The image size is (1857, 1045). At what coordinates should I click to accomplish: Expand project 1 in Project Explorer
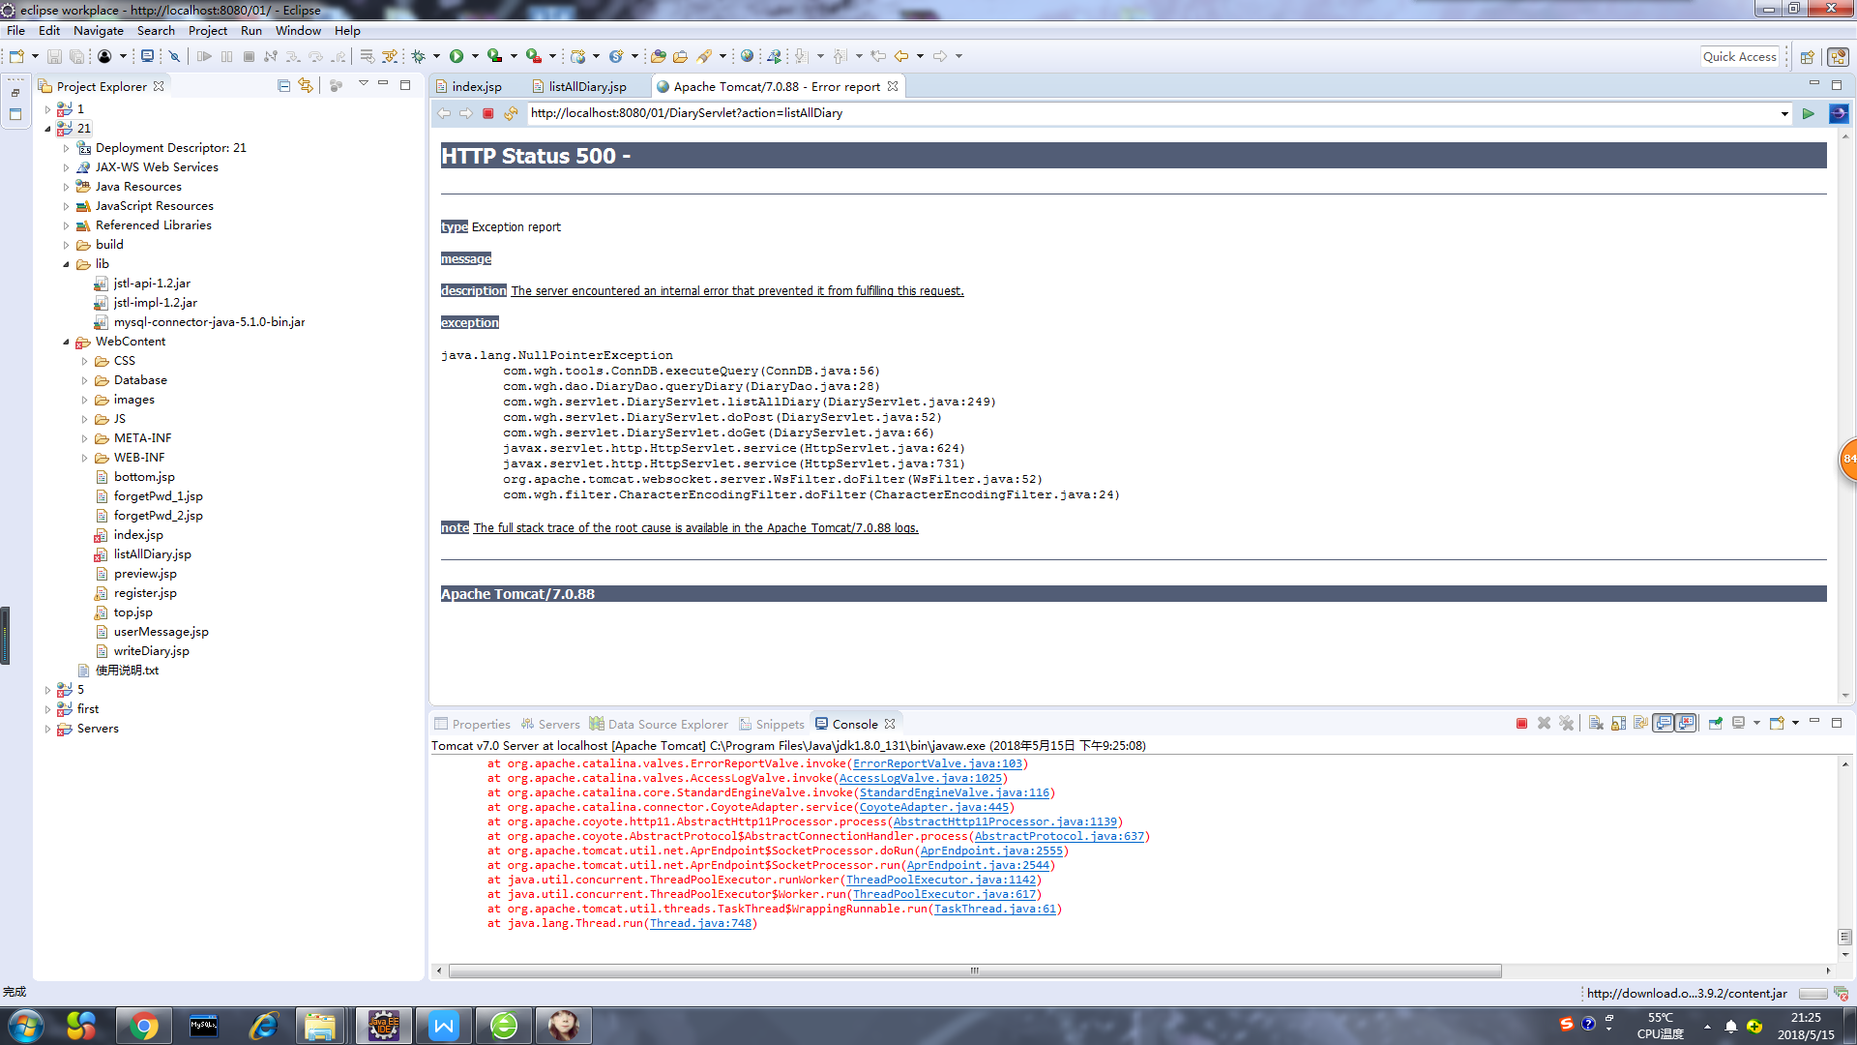pyautogui.click(x=47, y=109)
